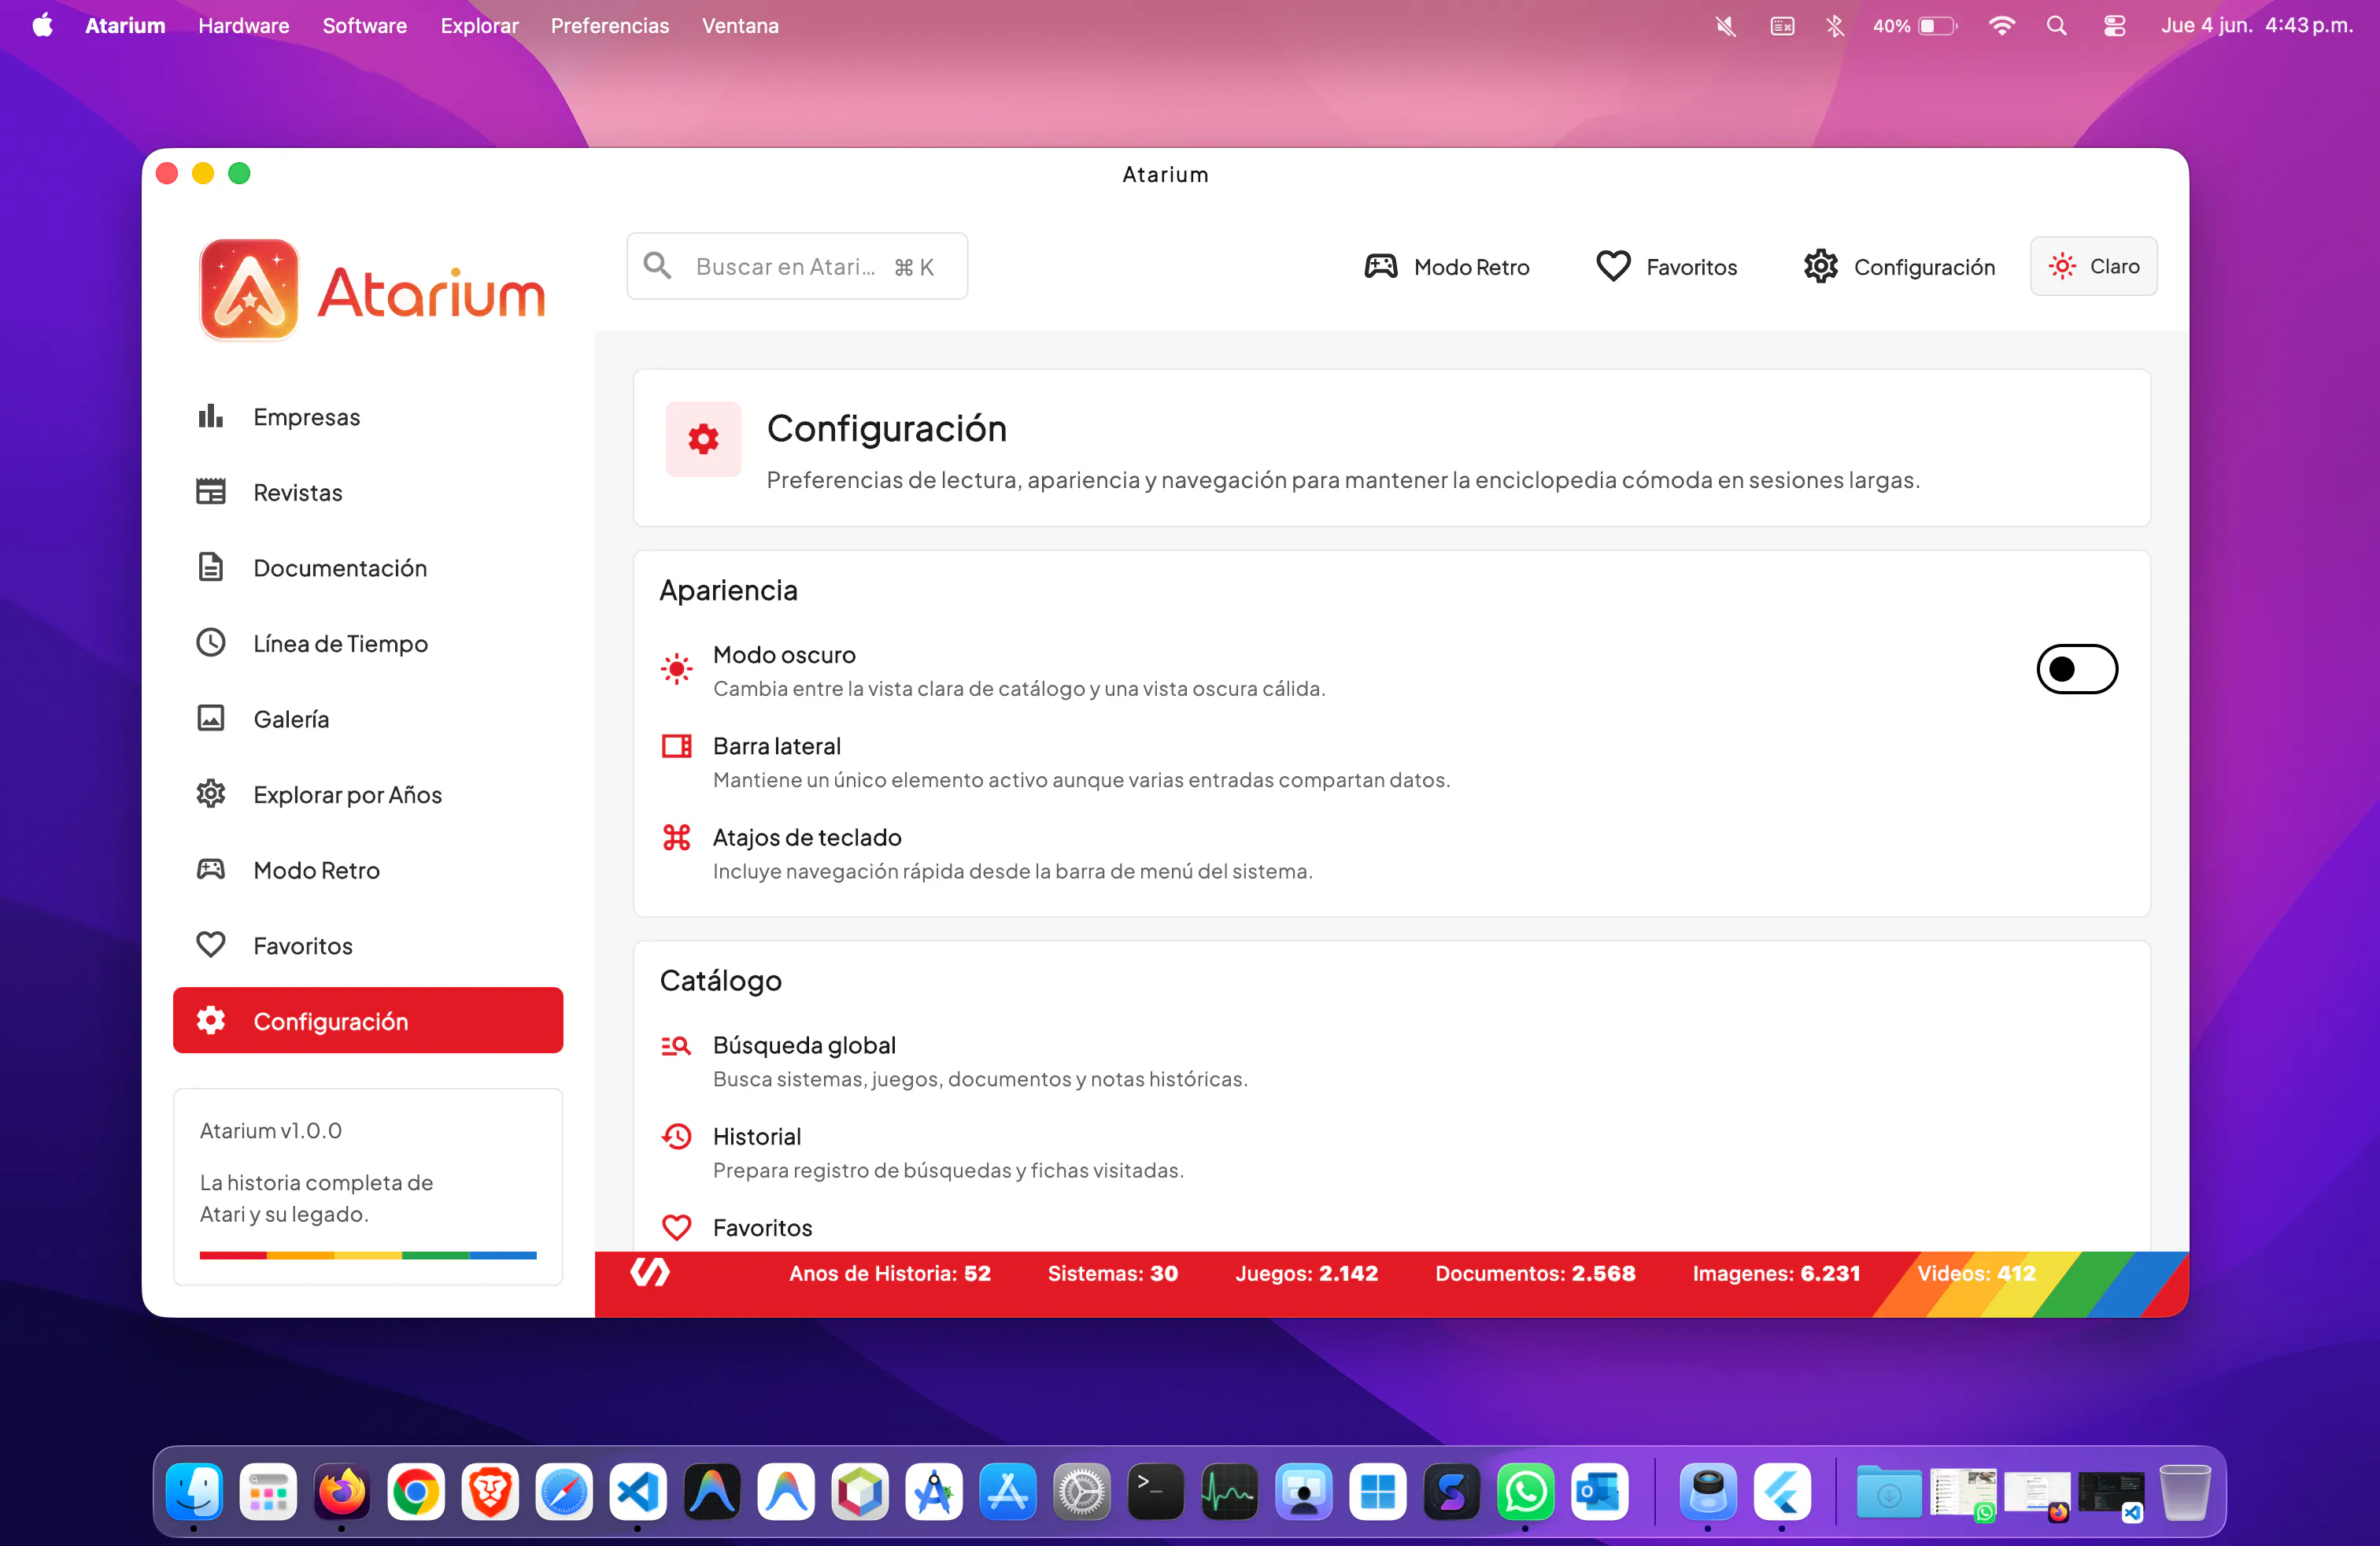Click the red gear icon beside the Configuración heading
The image size is (2380, 1546).
pos(703,439)
